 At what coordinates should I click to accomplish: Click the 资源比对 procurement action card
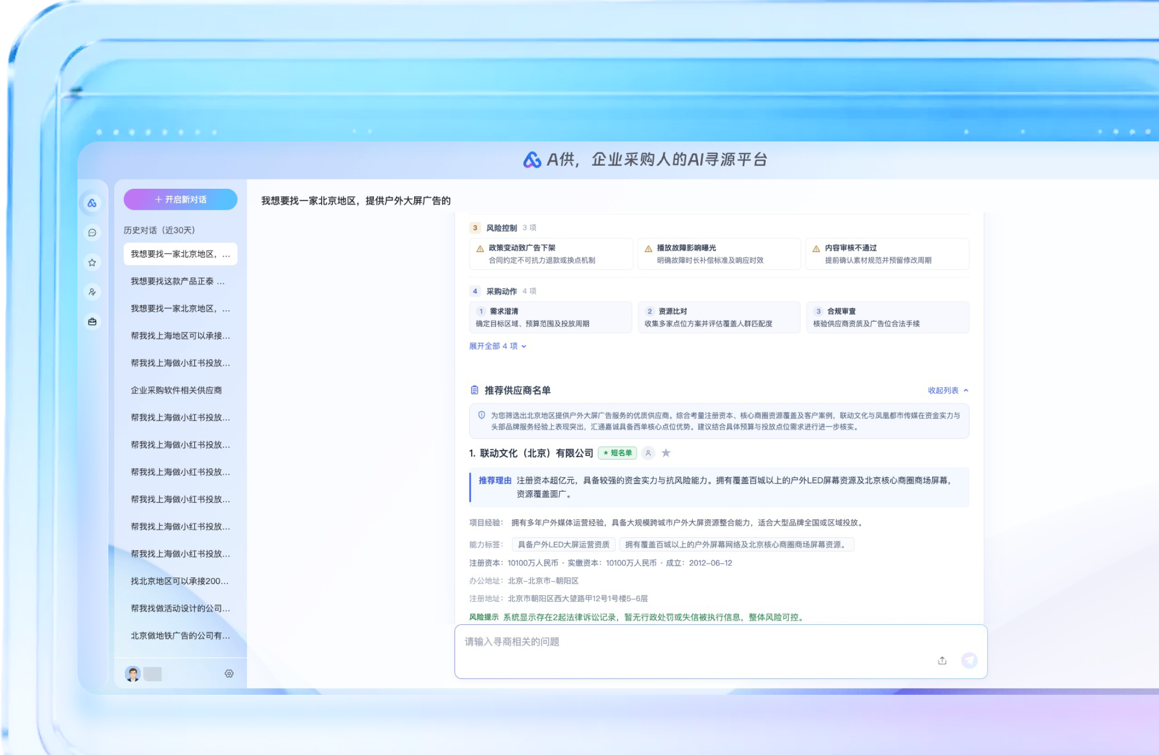(719, 317)
